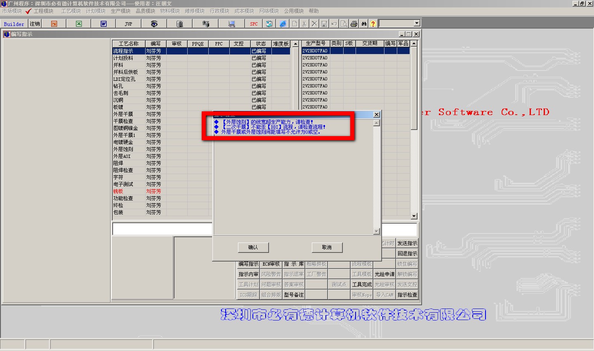Close the warning dialog with its X
This screenshot has height=351, width=594.
pos(376,114)
